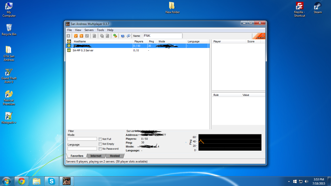Image resolution: width=331 pixels, height=186 pixels.
Task: Click the Server Properties page icon
Action: click(108, 36)
